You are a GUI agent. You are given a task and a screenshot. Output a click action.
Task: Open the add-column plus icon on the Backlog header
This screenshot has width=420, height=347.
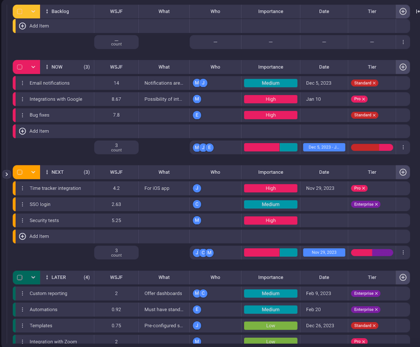(x=402, y=11)
